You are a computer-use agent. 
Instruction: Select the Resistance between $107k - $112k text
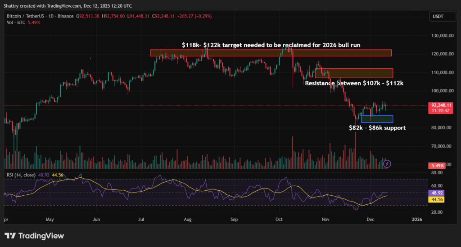tap(354, 83)
